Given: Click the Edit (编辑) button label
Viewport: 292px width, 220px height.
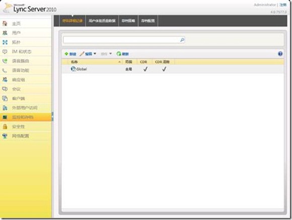Looking at the screenshot, I should [x=89, y=54].
